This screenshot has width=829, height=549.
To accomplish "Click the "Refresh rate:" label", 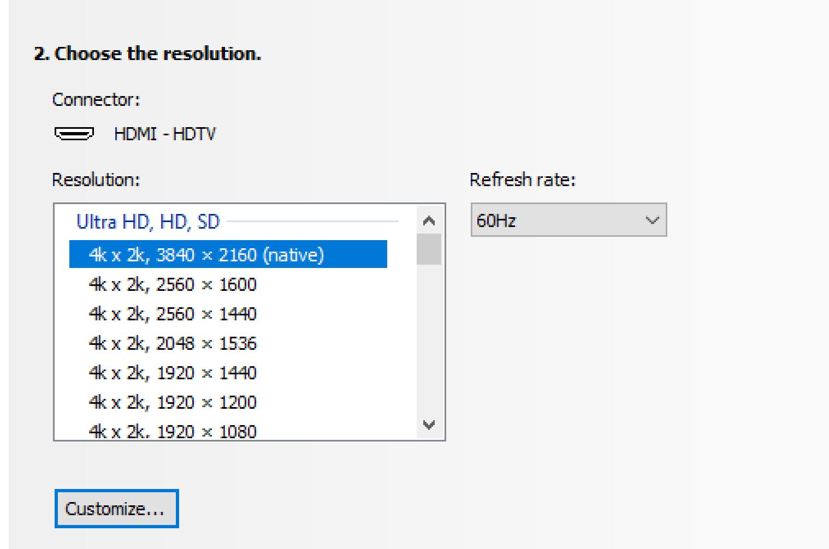I will coord(522,180).
